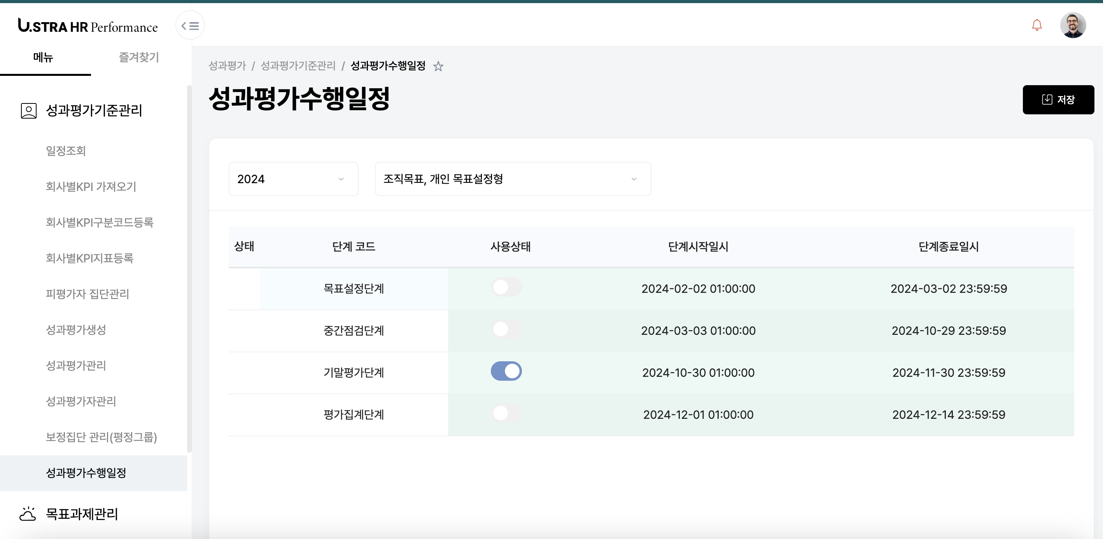Image resolution: width=1103 pixels, height=539 pixels.
Task: Expand the 조직목표, 개인 목표설정형 dropdown
Action: [513, 179]
